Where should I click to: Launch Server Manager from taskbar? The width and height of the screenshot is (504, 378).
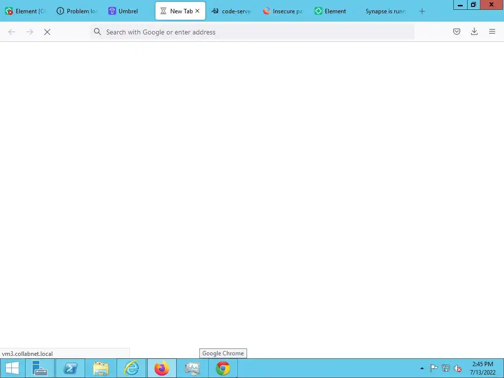(x=40, y=368)
